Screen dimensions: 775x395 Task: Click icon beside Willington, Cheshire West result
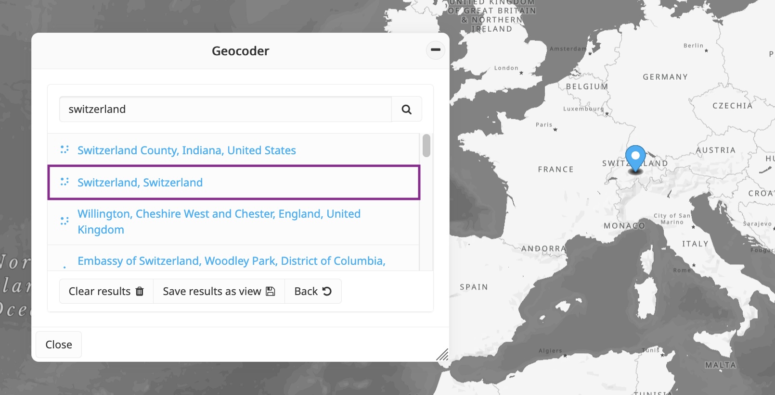coord(65,221)
